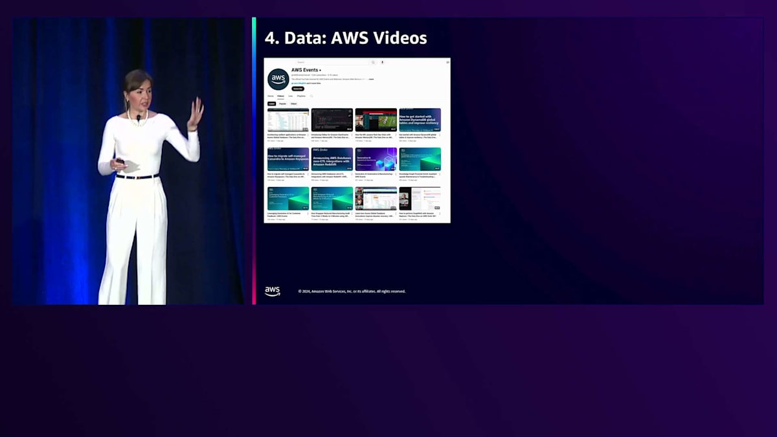This screenshot has width=777, height=437.
Task: Open the Live tab
Action: point(291,96)
